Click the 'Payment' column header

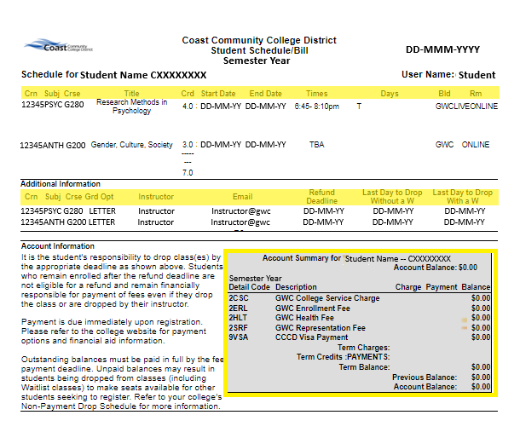[x=442, y=287]
